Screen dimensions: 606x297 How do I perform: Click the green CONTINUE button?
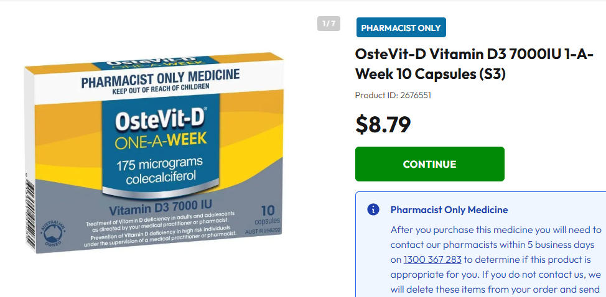click(x=429, y=164)
